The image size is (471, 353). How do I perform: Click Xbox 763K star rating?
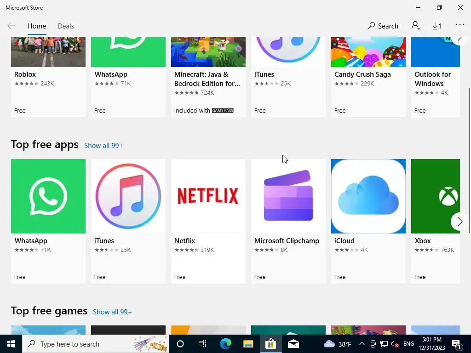point(434,250)
